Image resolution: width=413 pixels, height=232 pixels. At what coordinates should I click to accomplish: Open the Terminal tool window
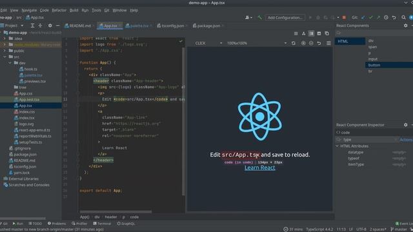point(102,224)
